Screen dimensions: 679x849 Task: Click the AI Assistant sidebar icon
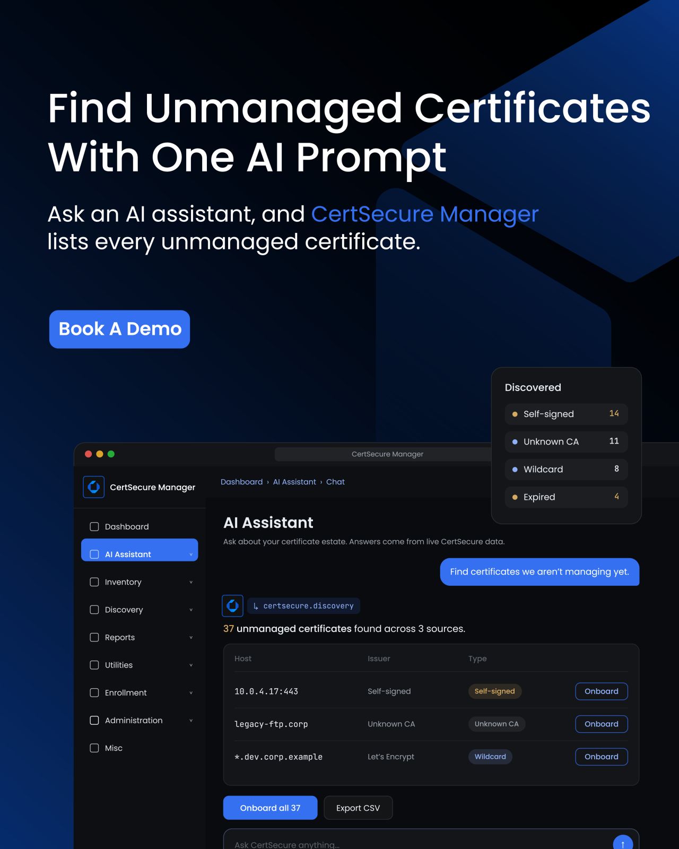[94, 554]
